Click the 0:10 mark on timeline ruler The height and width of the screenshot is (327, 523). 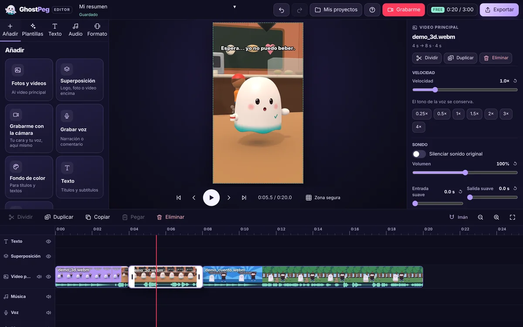(x=245, y=229)
